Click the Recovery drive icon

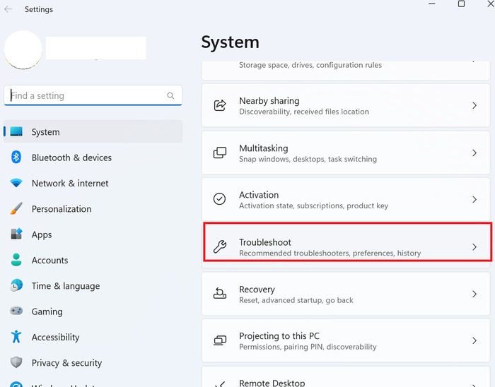pos(220,293)
